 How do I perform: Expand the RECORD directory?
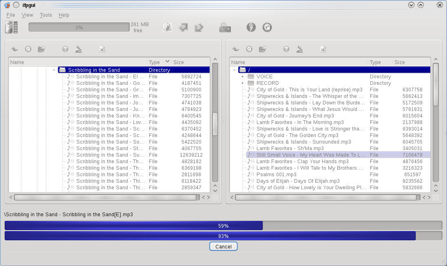(x=242, y=83)
